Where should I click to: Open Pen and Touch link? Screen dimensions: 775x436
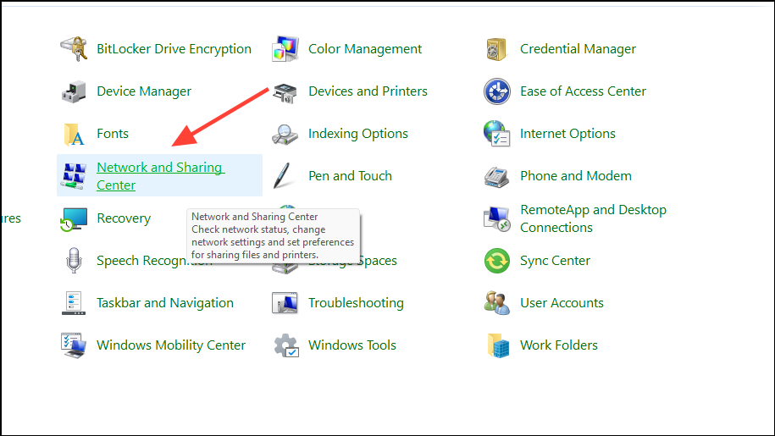[350, 176]
